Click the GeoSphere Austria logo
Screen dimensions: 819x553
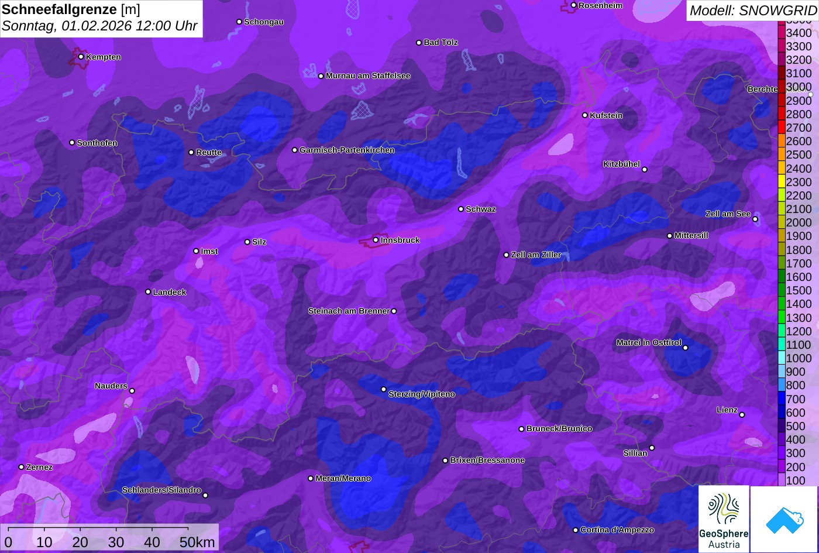click(724, 519)
